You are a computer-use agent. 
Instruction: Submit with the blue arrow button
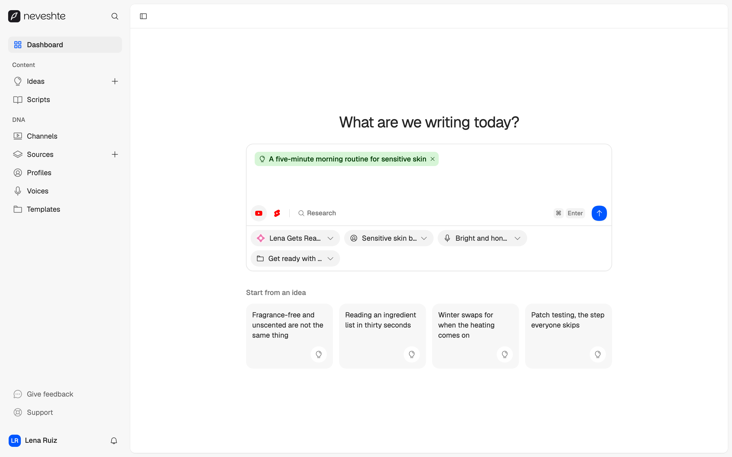599,213
